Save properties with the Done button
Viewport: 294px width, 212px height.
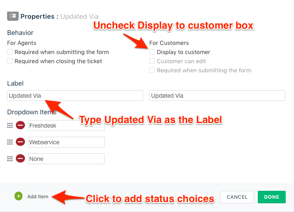pos(272,197)
